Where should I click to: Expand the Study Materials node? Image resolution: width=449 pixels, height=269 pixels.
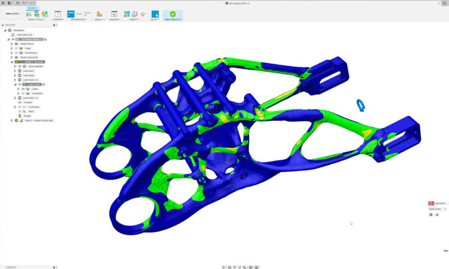click(x=15, y=66)
